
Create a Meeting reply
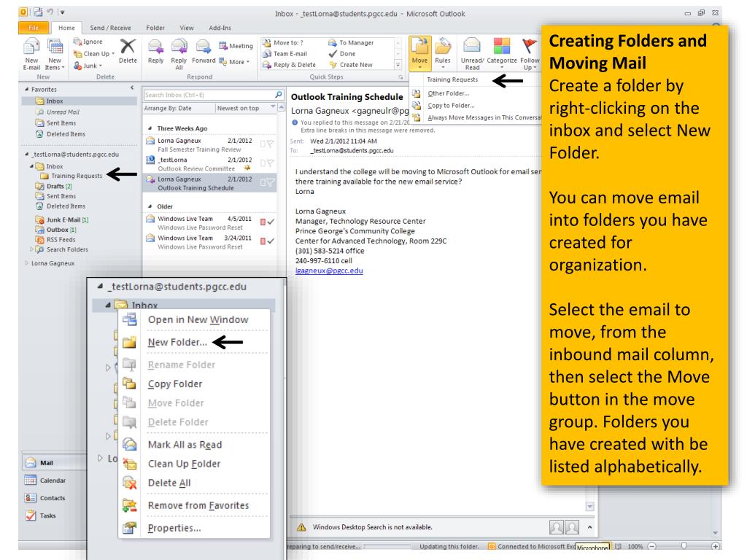point(236,46)
